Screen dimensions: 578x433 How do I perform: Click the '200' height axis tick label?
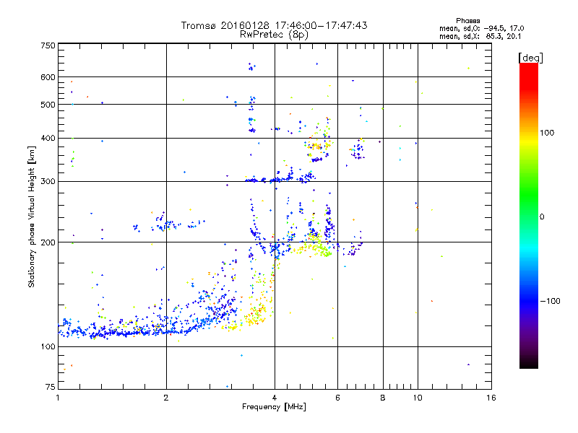pos(48,242)
